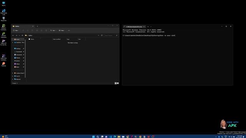
Task: Open the View dropdown in File Explorer
Action: pos(62,31)
